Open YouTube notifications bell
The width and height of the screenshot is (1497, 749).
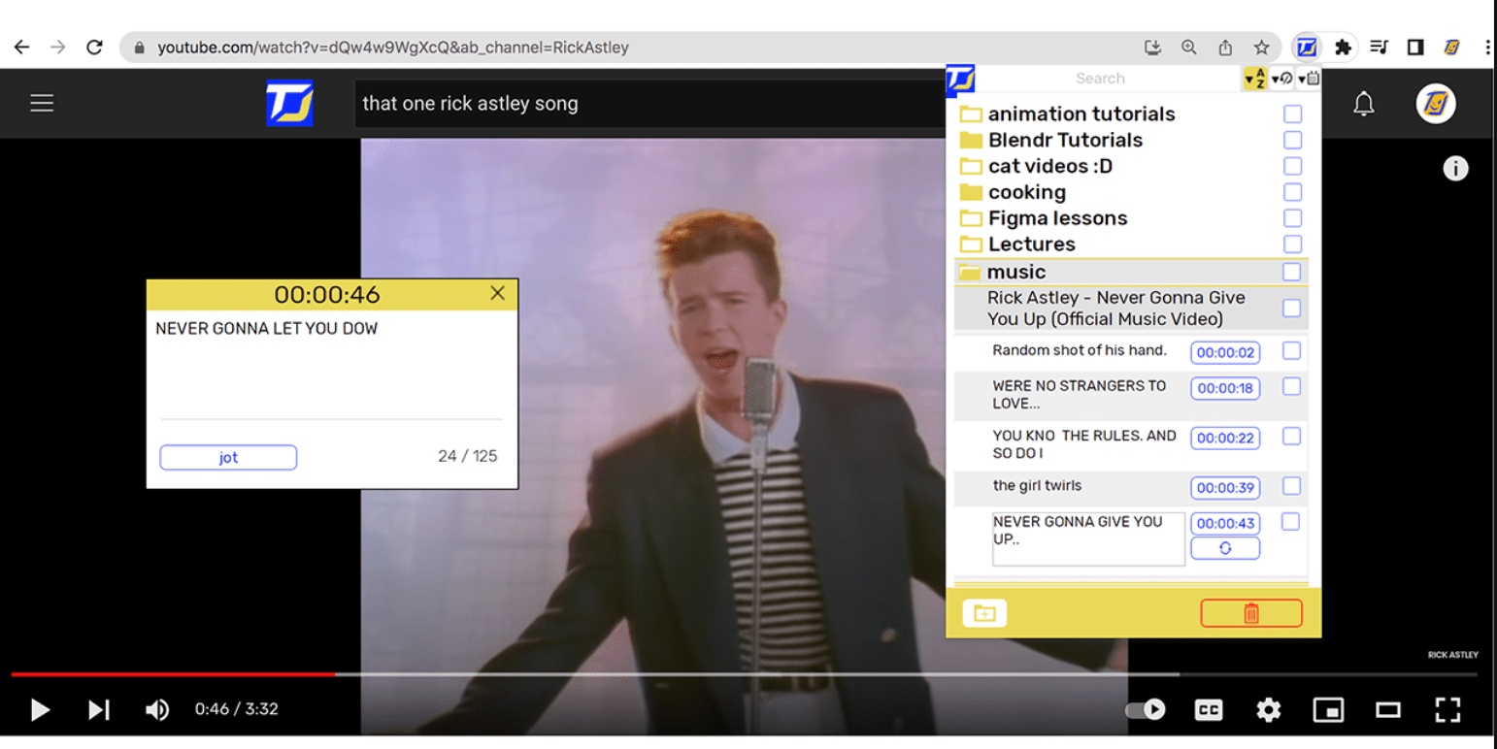1364,104
